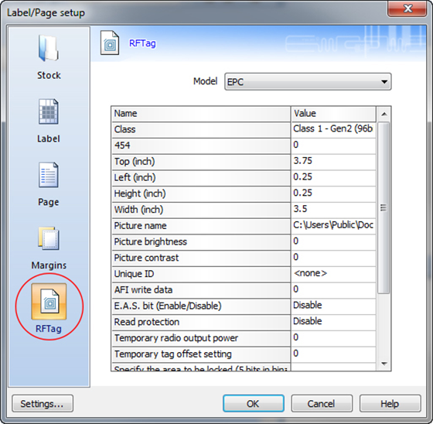Select the Unique ID <none> value
433x424 pixels.
[x=333, y=274]
